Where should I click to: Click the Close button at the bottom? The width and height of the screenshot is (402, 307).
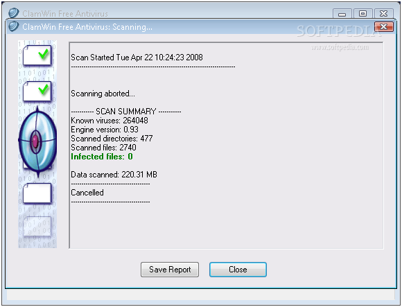pos(238,270)
